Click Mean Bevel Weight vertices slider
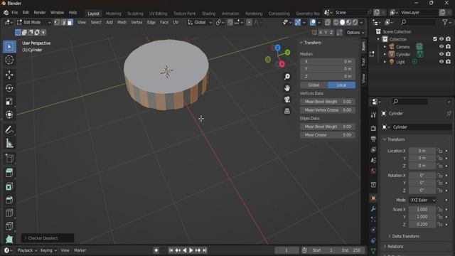This screenshot has width=455, height=256. 328,102
